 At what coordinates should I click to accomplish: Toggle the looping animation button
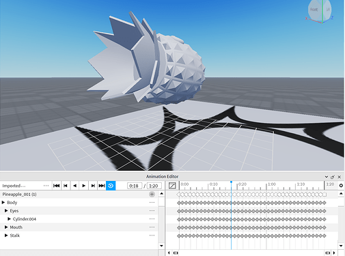[111, 186]
